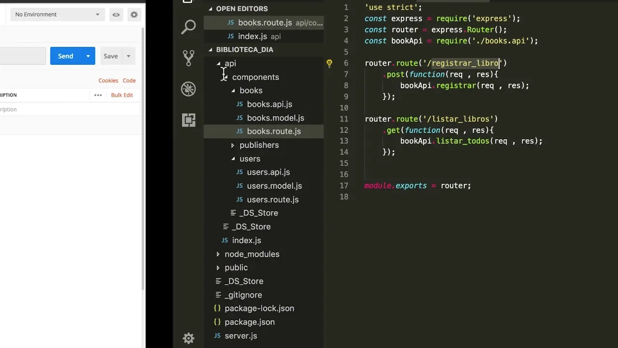Screen dimensions: 618x348
Task: Click the Send request button
Action: pos(66,56)
